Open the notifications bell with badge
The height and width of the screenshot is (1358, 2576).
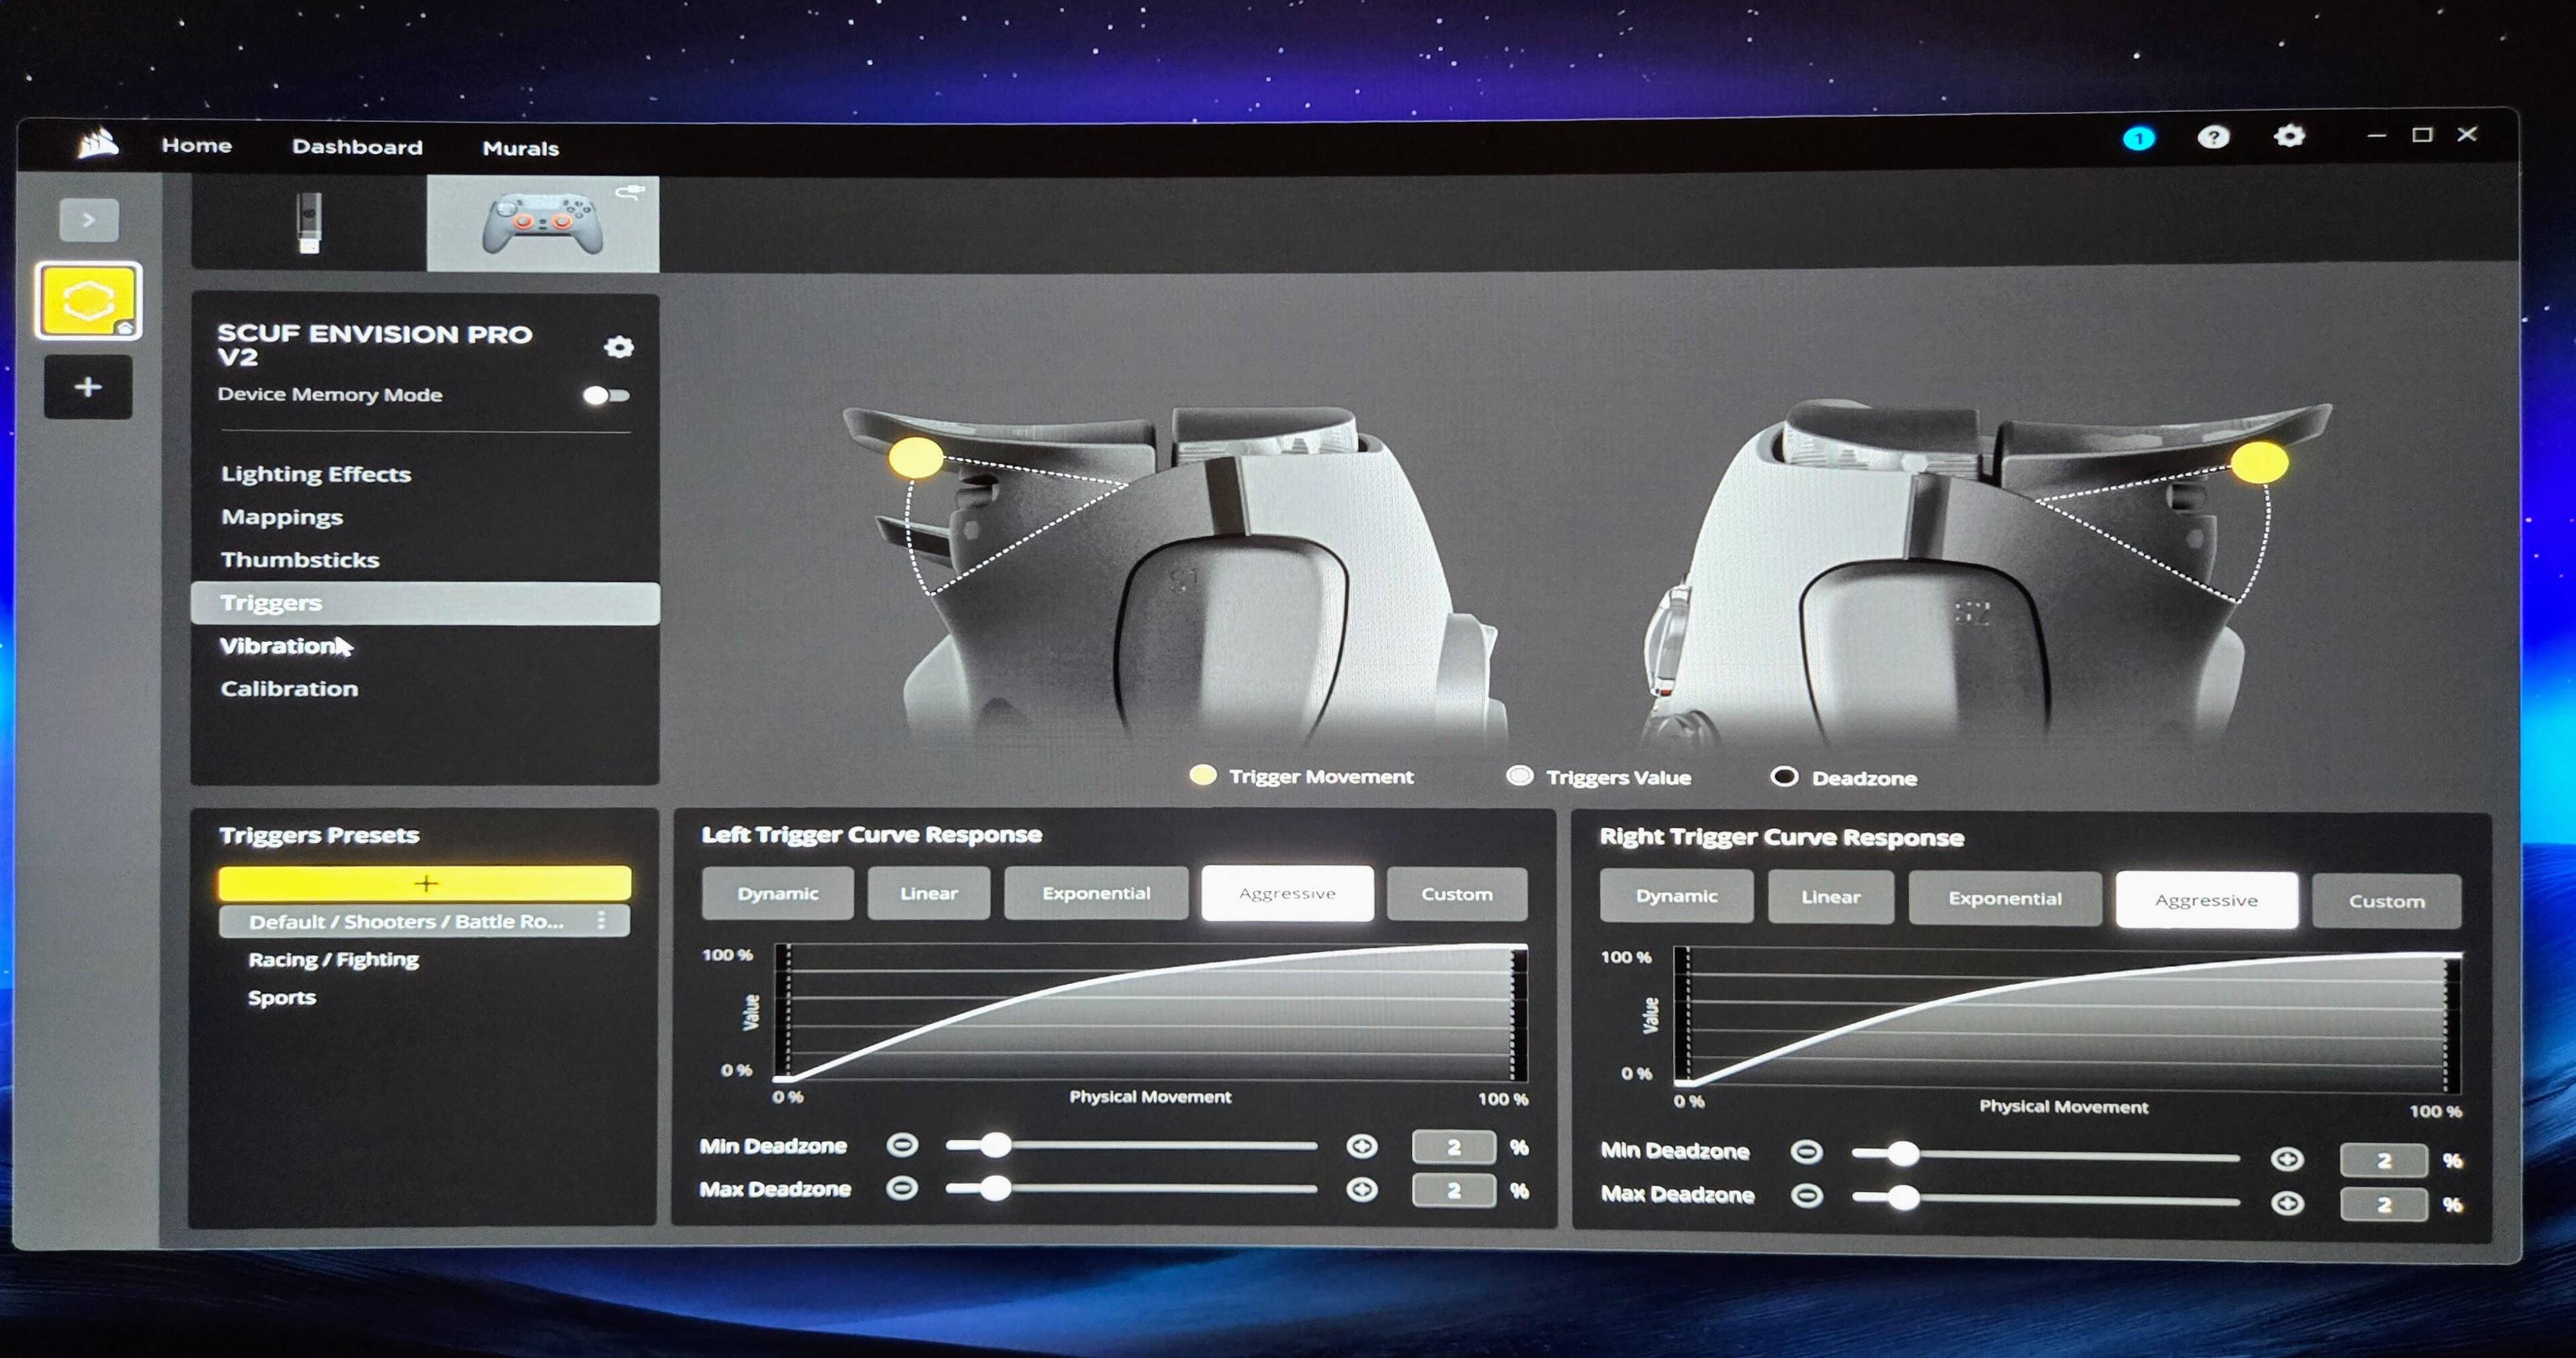(2138, 138)
